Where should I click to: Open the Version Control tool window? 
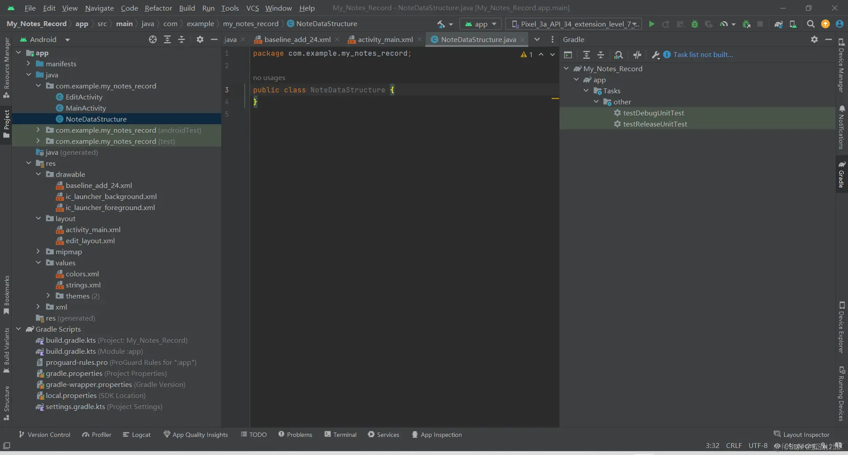44,435
